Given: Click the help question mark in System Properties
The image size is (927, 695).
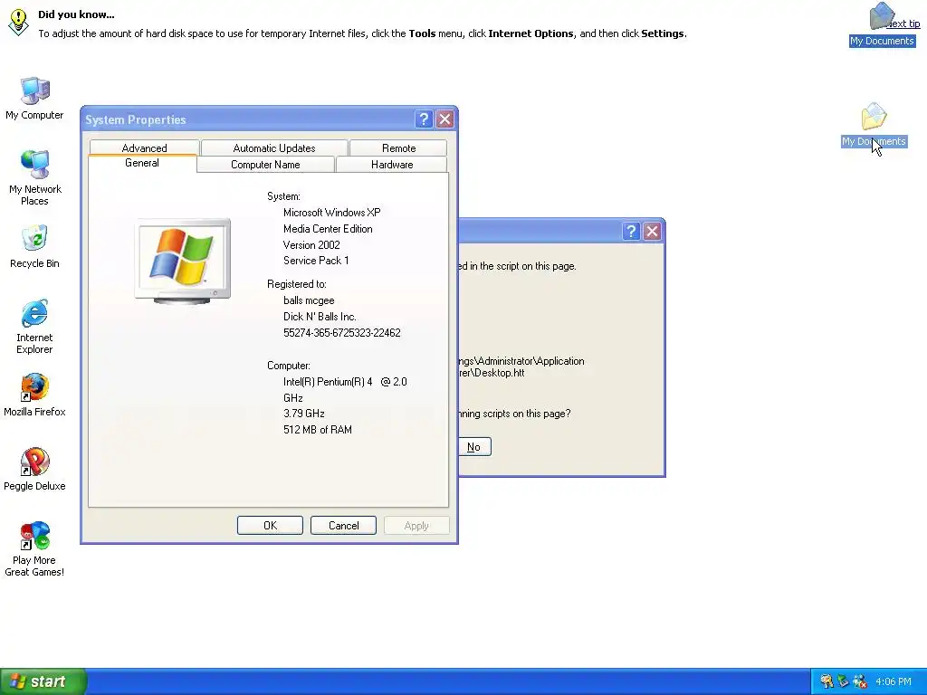Looking at the screenshot, I should point(424,119).
